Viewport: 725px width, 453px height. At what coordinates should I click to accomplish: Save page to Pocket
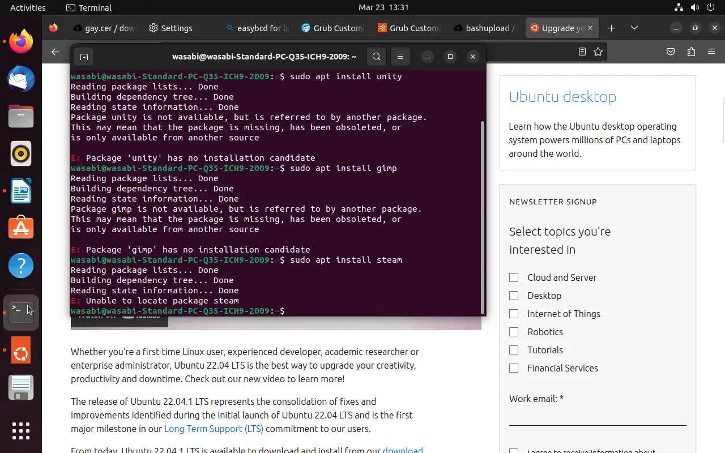[x=671, y=52]
